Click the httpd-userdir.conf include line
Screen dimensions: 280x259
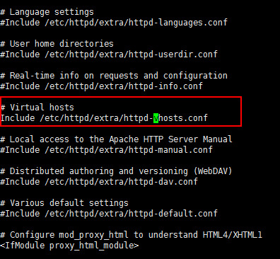(x=109, y=54)
